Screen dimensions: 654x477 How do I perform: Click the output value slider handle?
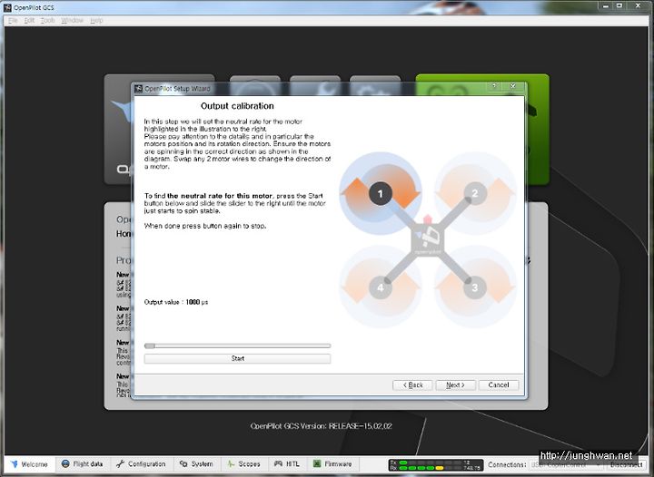point(150,346)
